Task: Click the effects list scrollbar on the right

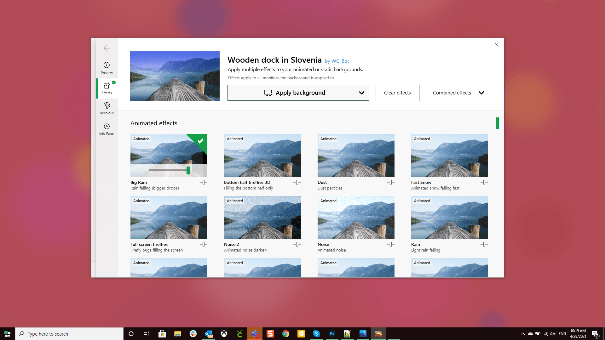Action: click(x=498, y=123)
